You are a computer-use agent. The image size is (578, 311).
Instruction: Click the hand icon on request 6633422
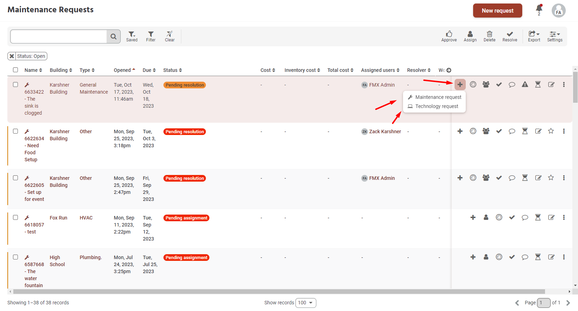473,84
